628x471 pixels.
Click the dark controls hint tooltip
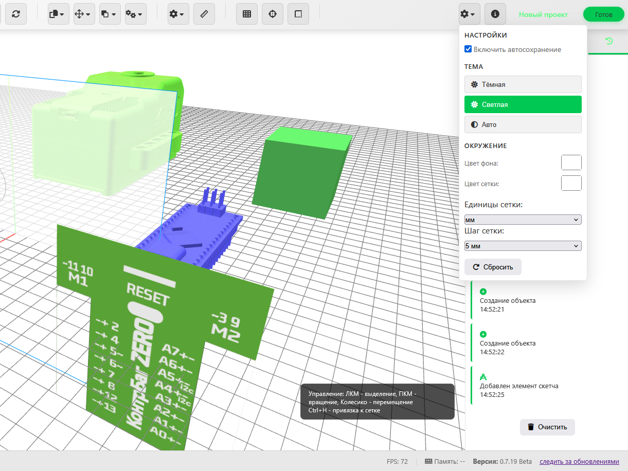tap(378, 402)
